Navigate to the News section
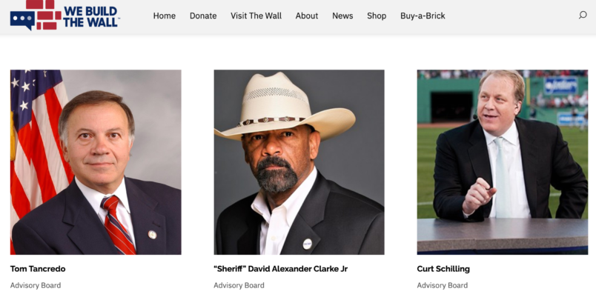 pos(342,16)
